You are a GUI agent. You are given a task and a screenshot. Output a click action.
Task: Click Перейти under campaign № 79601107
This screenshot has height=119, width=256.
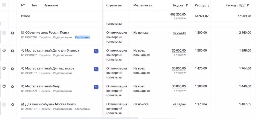(45, 73)
